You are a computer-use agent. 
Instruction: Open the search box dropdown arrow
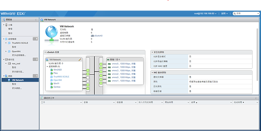tap(258, 13)
